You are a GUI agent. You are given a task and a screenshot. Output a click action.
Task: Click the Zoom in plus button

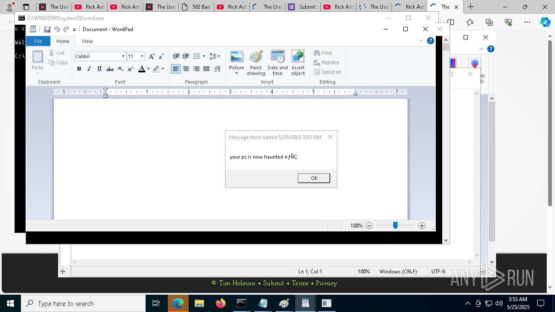point(422,226)
